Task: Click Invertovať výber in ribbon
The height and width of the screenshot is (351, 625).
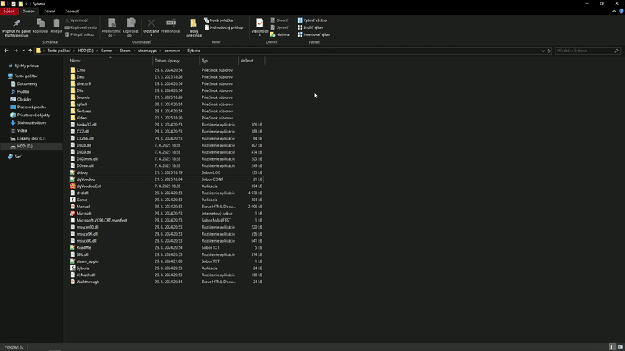Action: (x=314, y=34)
